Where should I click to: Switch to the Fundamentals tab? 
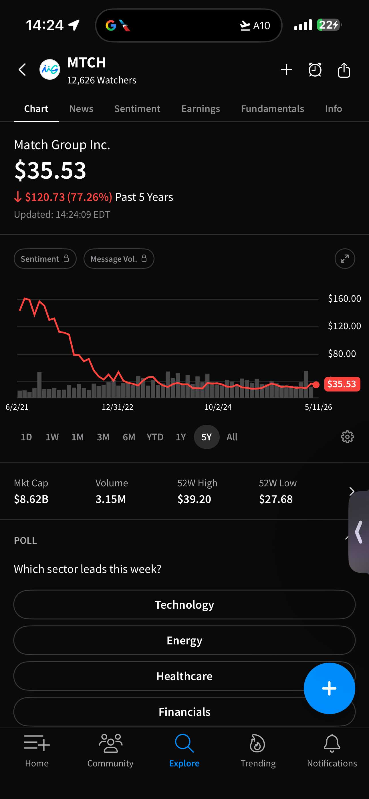click(x=272, y=109)
